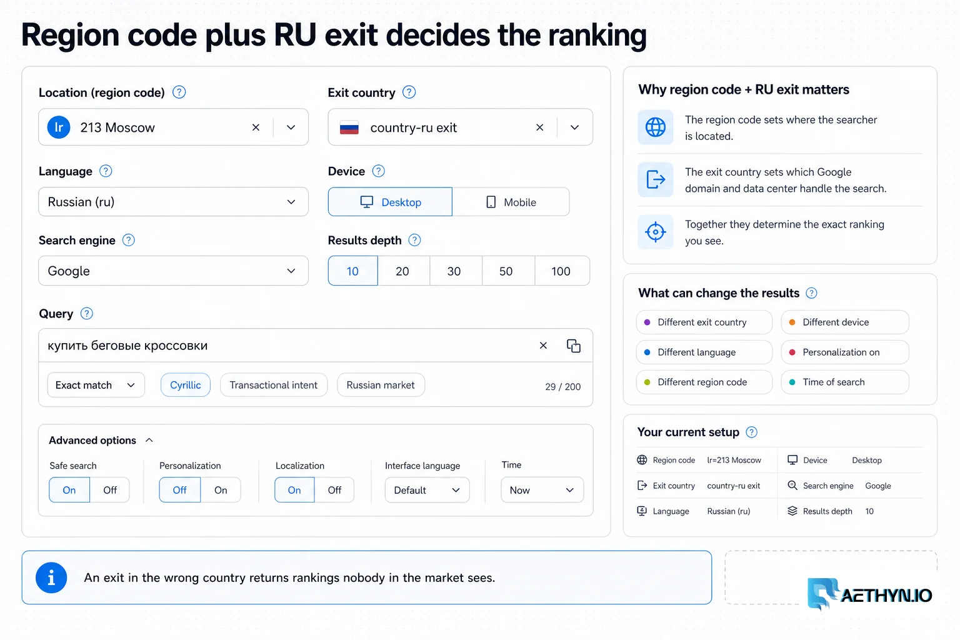960x640 pixels.
Task: Click the Different exit country chip
Action: (704, 322)
